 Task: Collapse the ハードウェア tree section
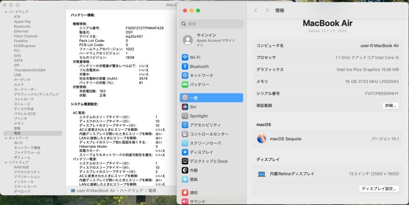(x=6, y=12)
